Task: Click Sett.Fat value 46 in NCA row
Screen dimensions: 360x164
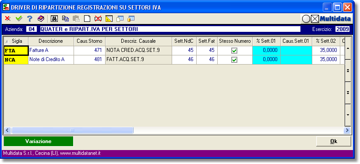Action: [x=207, y=60]
